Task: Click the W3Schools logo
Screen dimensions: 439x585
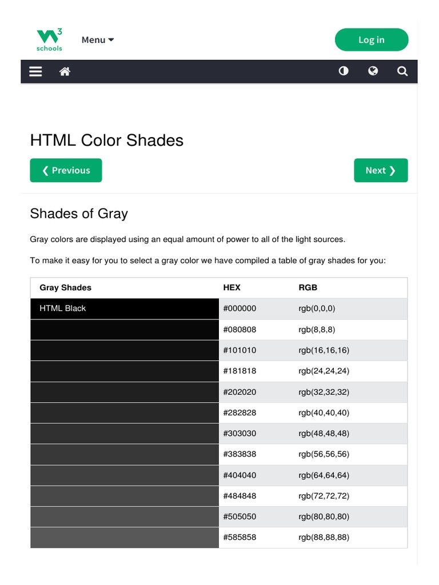Action: tap(49, 39)
